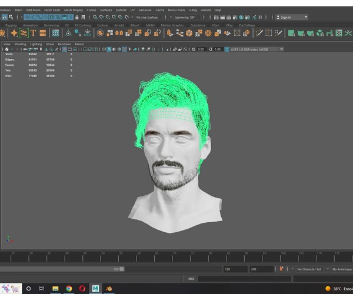The height and width of the screenshot is (294, 353).
Task: Select the magnet snap tool icon
Action: [126, 17]
